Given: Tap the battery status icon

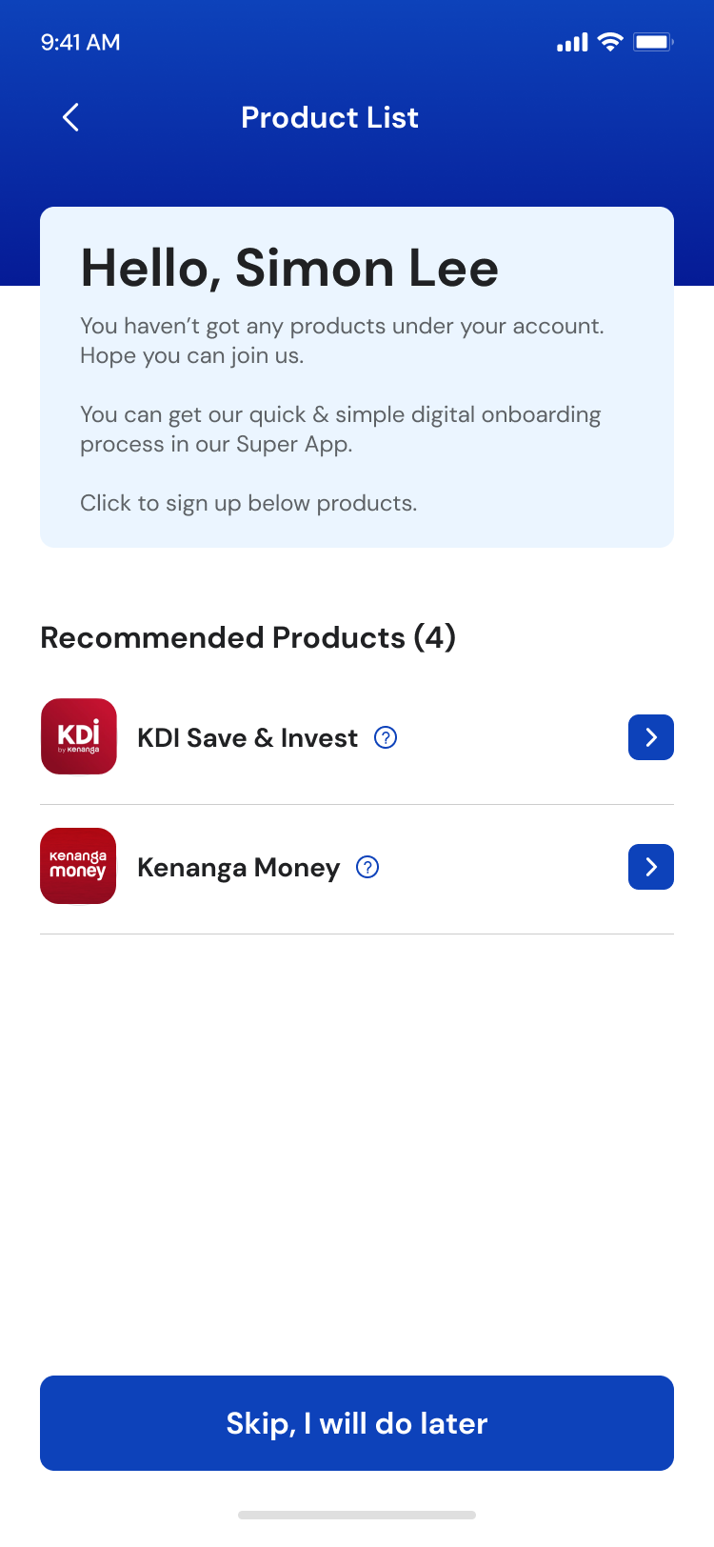Looking at the screenshot, I should (653, 42).
